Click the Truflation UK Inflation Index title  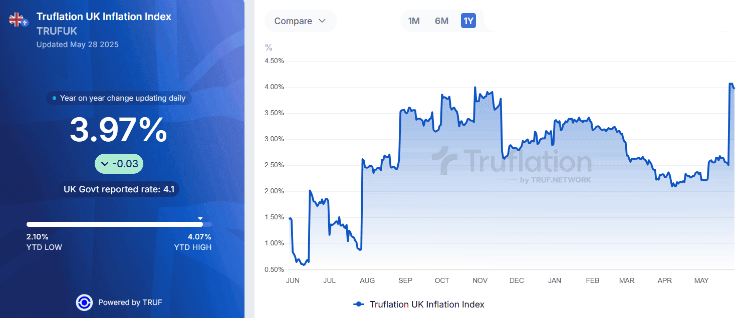(x=104, y=17)
